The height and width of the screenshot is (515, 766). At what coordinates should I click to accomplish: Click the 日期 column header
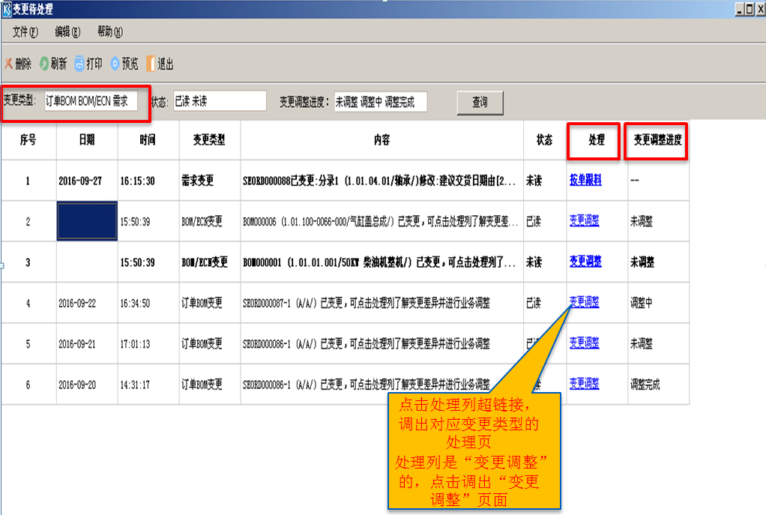[x=87, y=140]
